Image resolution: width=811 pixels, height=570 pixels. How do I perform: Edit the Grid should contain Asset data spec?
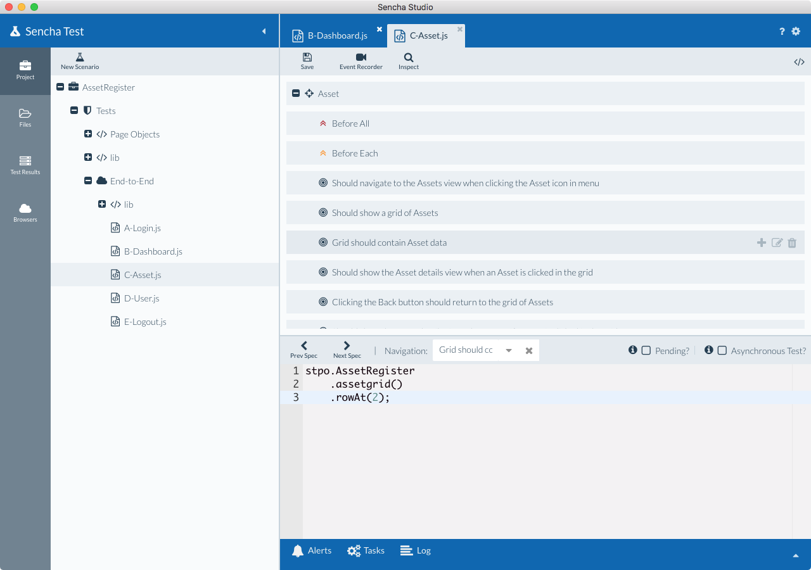tap(777, 242)
